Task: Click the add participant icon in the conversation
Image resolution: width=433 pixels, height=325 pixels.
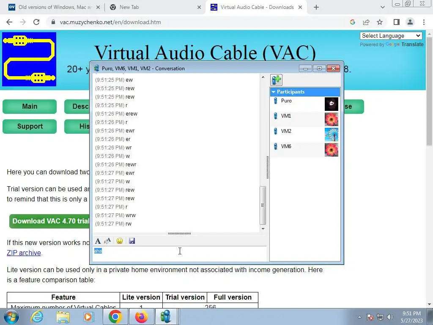Action: 276,80
